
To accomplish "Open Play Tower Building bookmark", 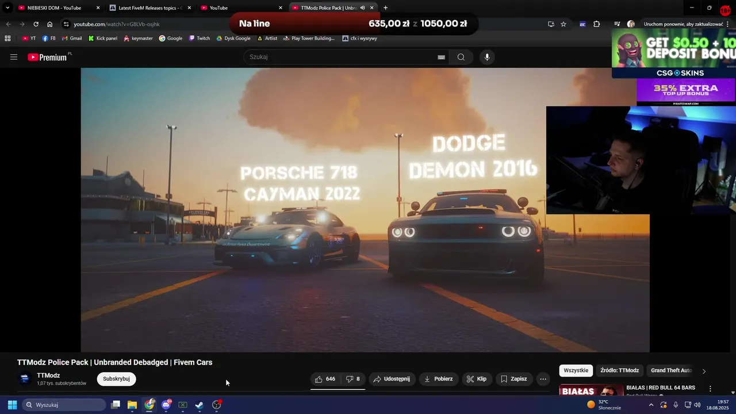I will click(309, 39).
